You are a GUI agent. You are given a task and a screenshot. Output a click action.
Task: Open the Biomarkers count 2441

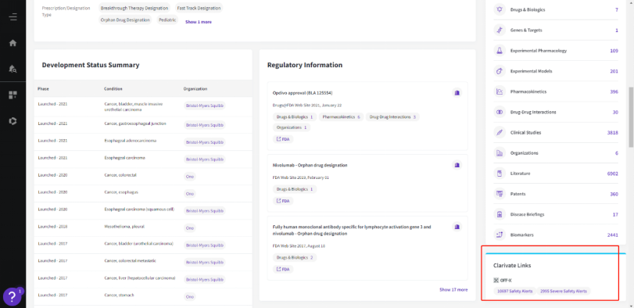pyautogui.click(x=612, y=235)
